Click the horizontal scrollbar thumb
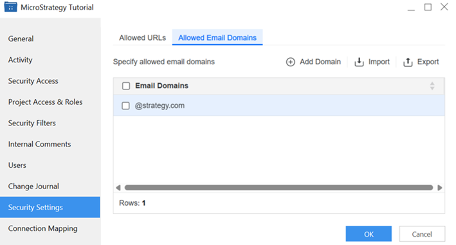The width and height of the screenshot is (456, 245). tap(278, 188)
